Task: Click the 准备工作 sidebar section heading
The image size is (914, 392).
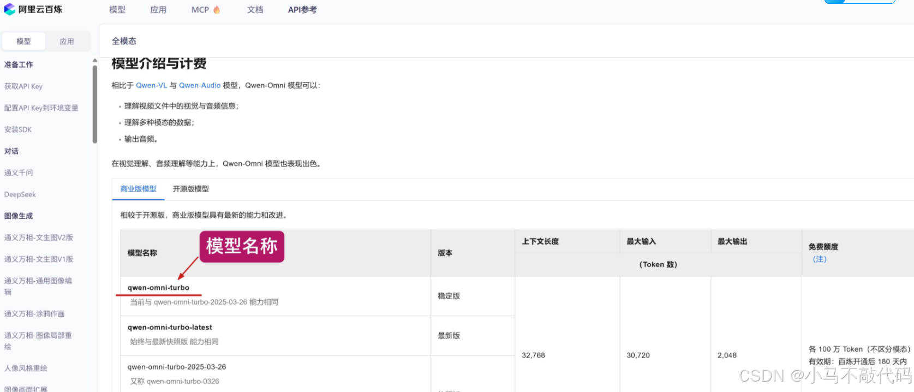Action: coord(19,65)
